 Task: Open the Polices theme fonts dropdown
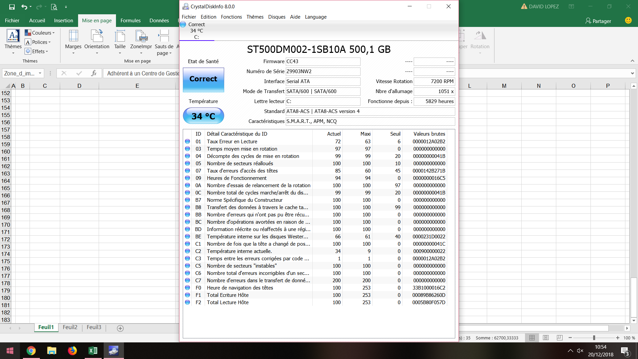tap(38, 42)
